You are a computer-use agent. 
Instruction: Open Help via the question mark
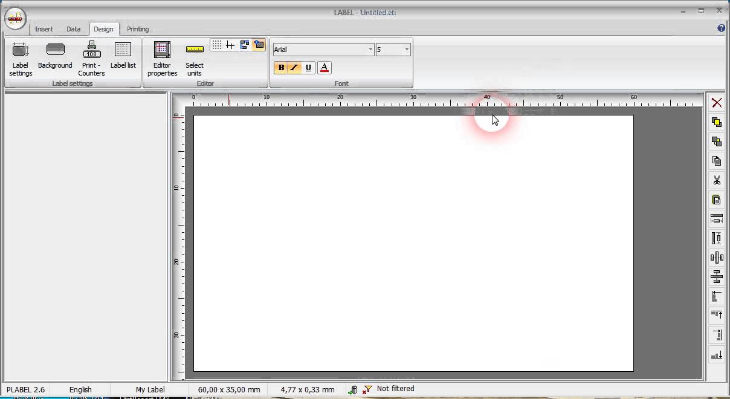[x=721, y=28]
